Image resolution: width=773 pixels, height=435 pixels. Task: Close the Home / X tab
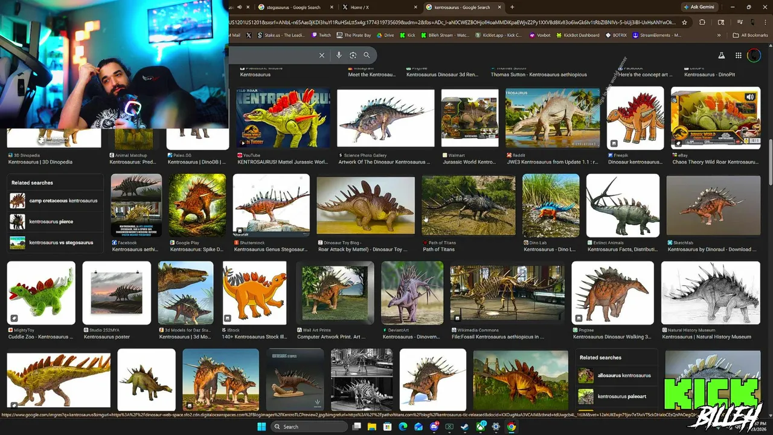click(415, 7)
